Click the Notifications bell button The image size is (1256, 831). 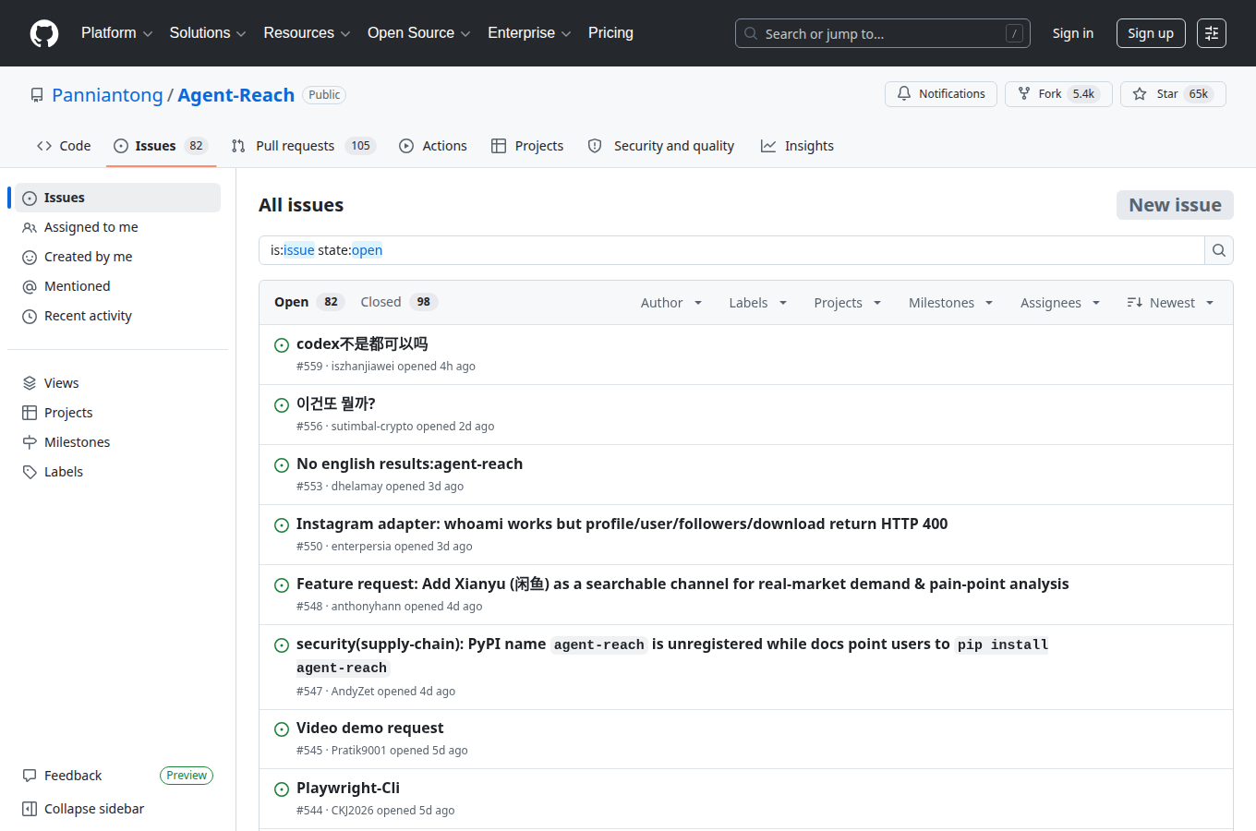pyautogui.click(x=941, y=94)
